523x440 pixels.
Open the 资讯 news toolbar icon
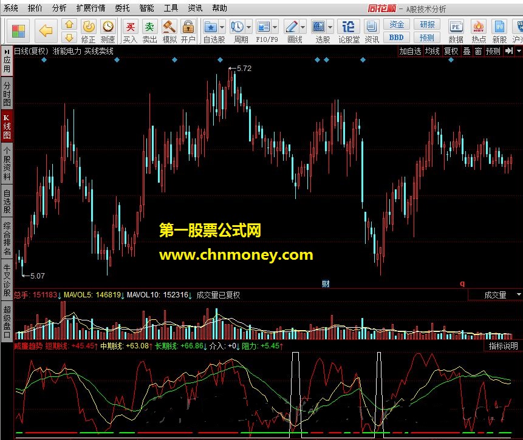click(x=372, y=32)
